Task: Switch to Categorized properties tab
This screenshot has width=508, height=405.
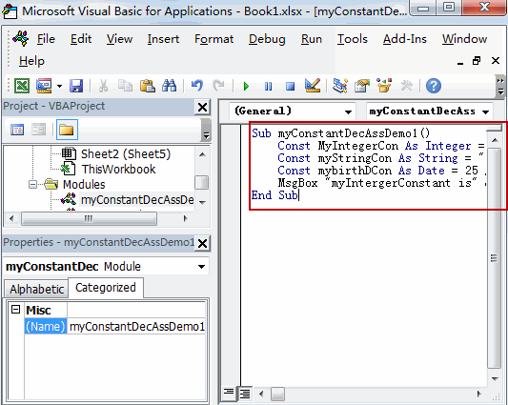Action: 106,288
